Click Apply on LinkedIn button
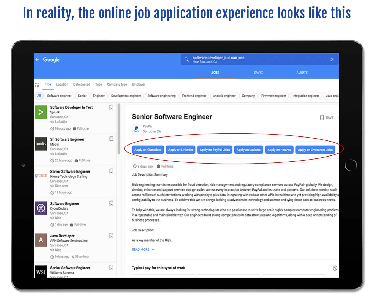Image resolution: width=375 pixels, height=300 pixels. coord(181,150)
